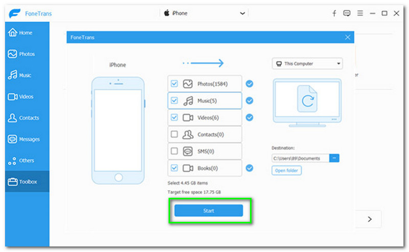Click the Contacts people icon in list

(188, 135)
